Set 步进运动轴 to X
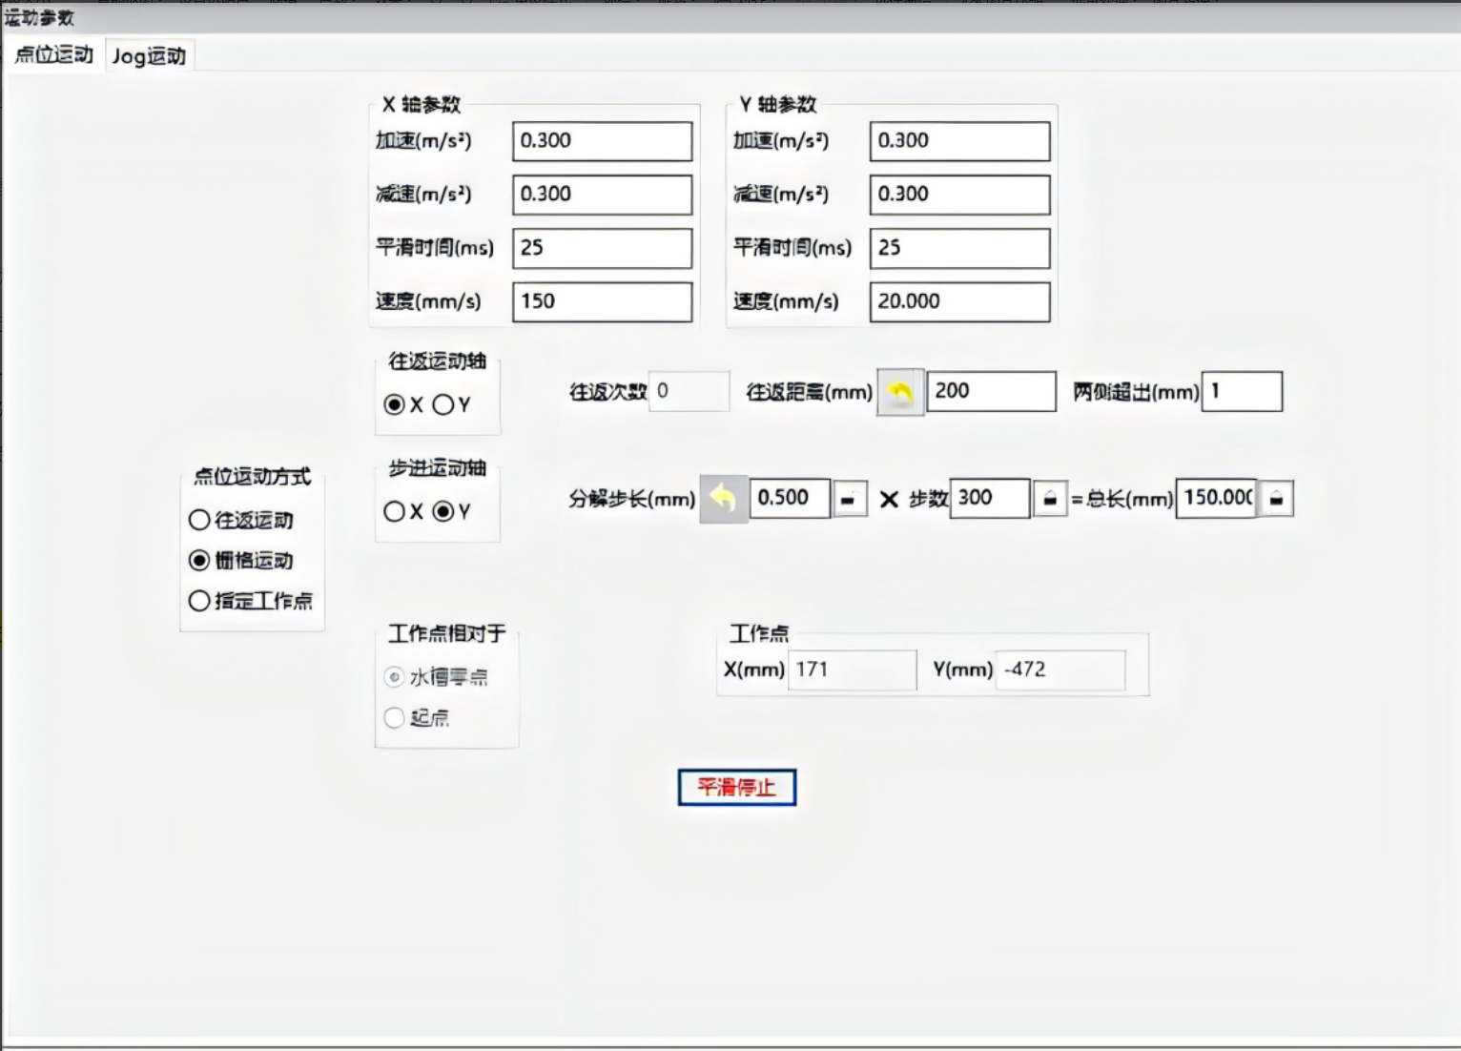This screenshot has height=1051, width=1461. click(x=394, y=511)
